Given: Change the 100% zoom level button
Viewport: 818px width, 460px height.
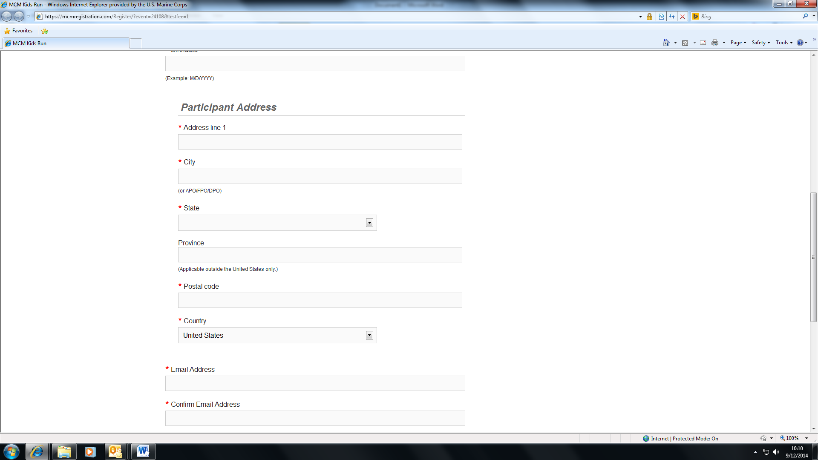Looking at the screenshot, I should [792, 438].
